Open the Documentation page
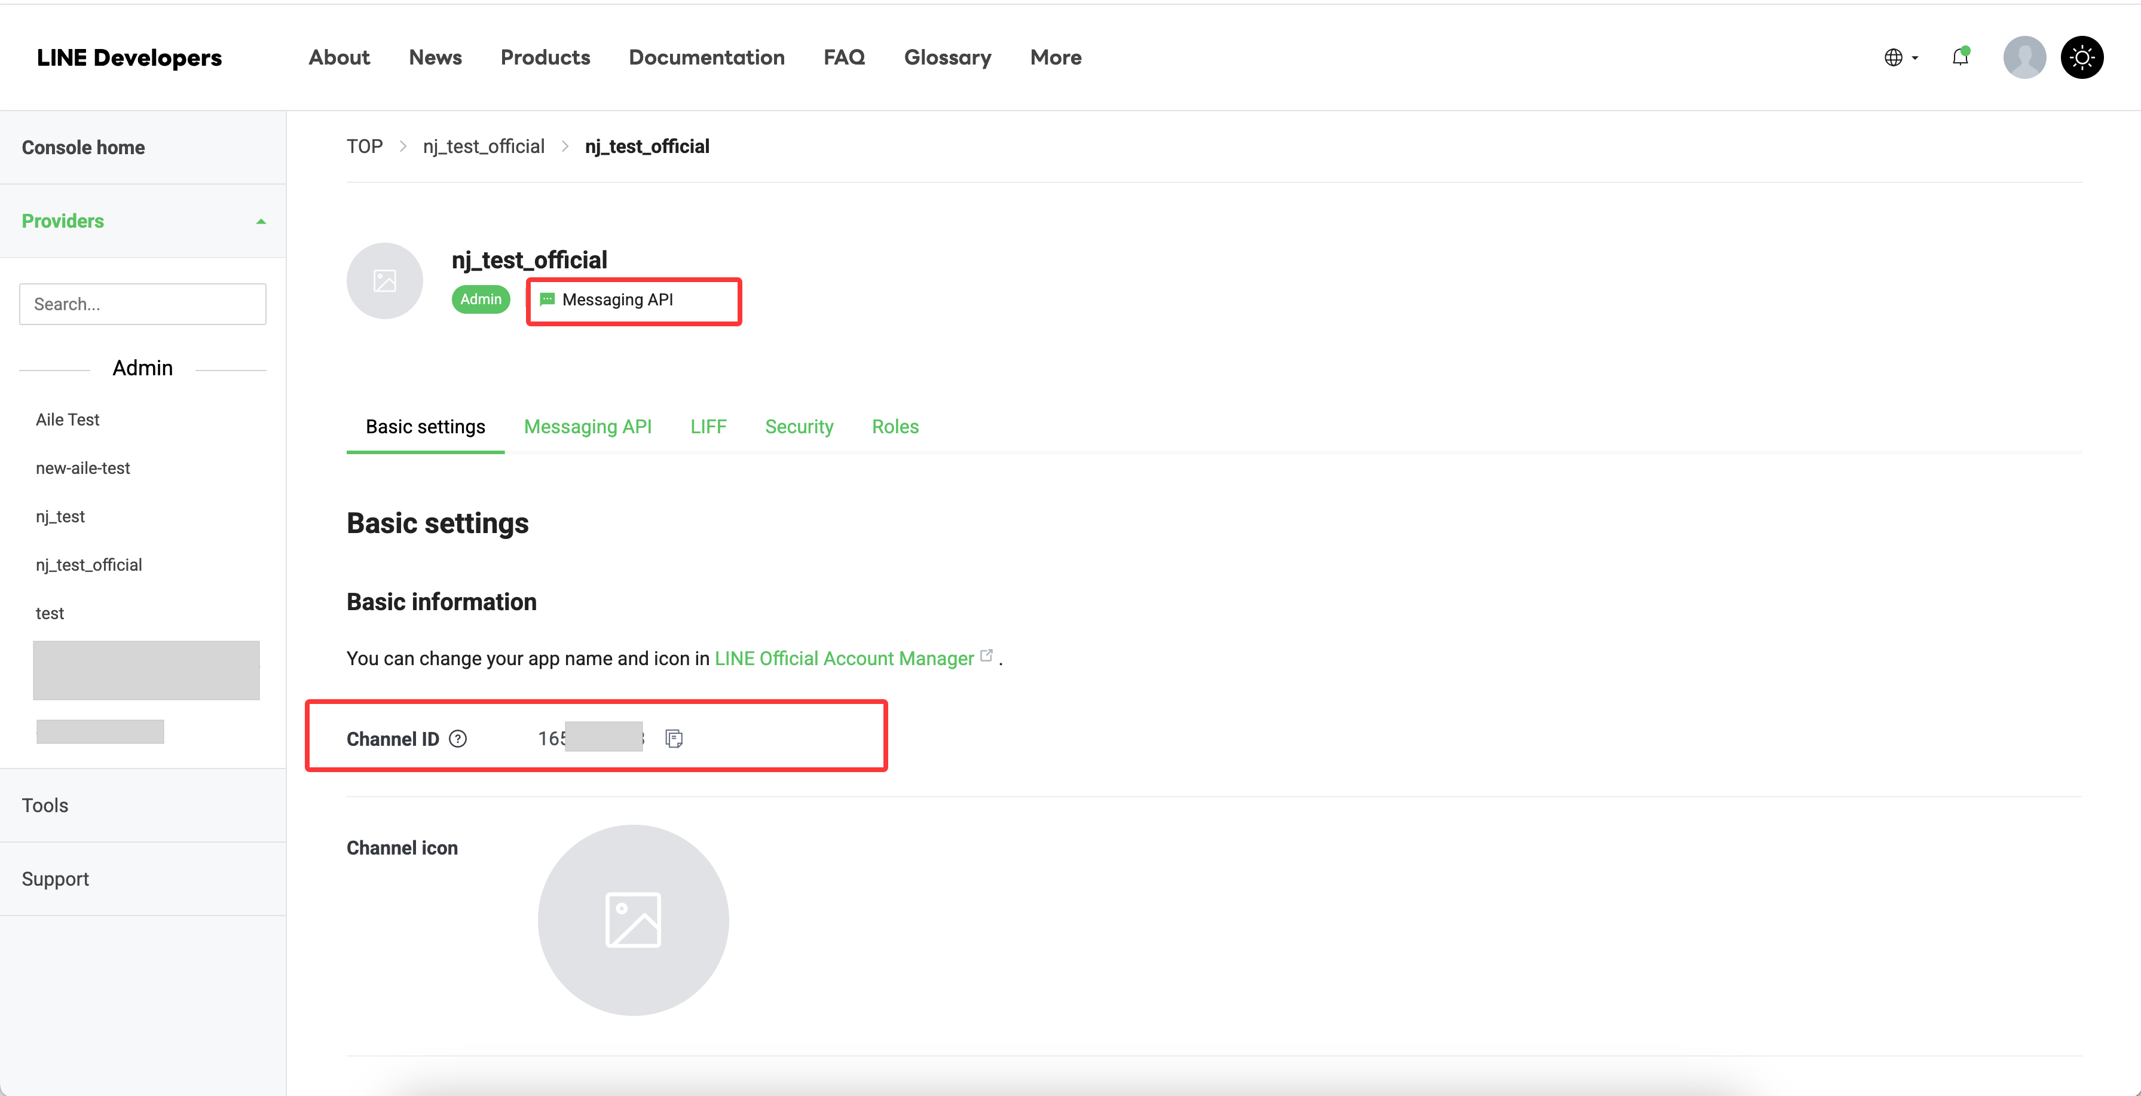The height and width of the screenshot is (1096, 2141). (x=706, y=57)
